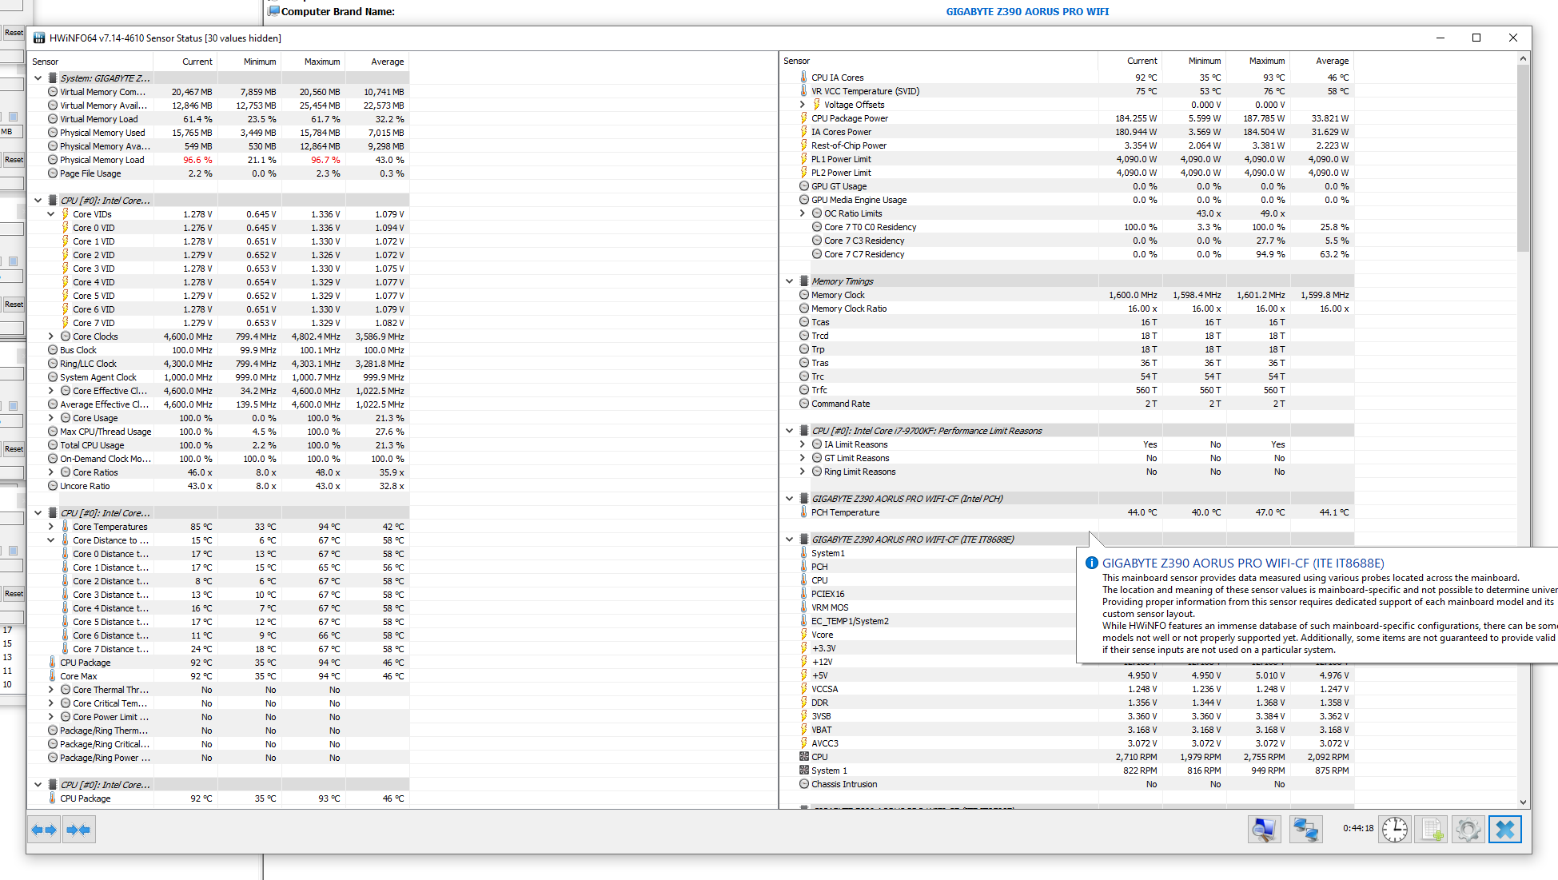
Task: Close sensor window with blue X icon
Action: point(1504,830)
